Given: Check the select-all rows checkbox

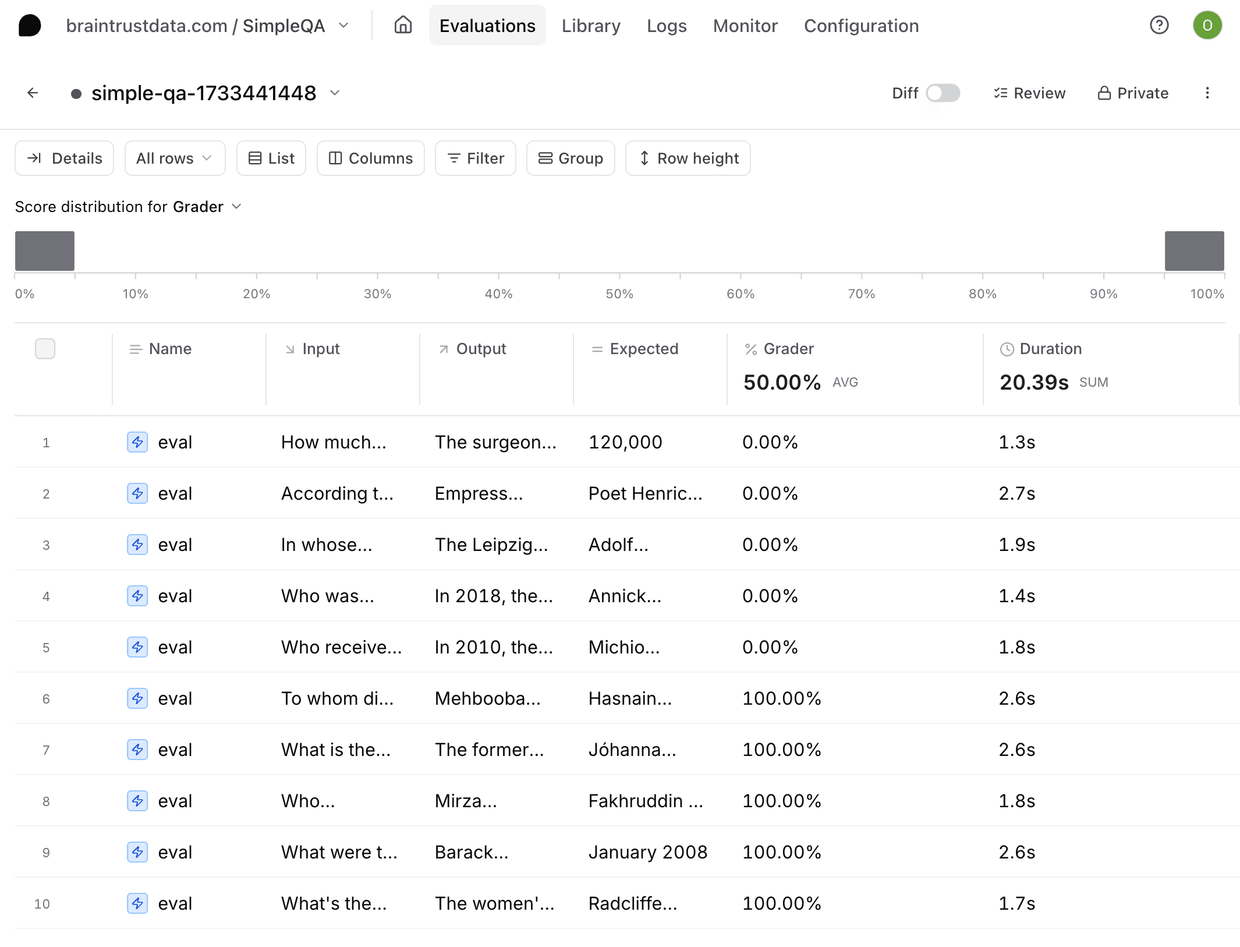Looking at the screenshot, I should pyautogui.click(x=45, y=349).
